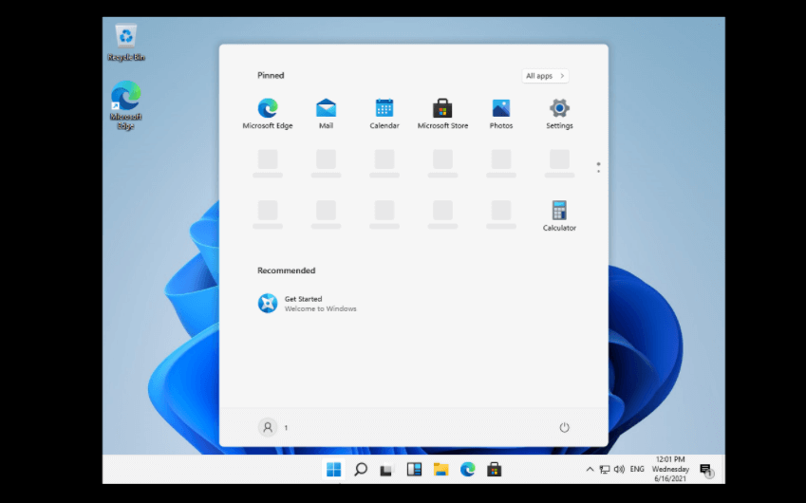Image resolution: width=806 pixels, height=503 pixels.
Task: Launch the Photos app
Action: (x=501, y=109)
